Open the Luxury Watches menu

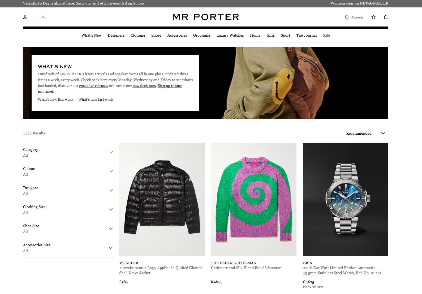click(230, 35)
